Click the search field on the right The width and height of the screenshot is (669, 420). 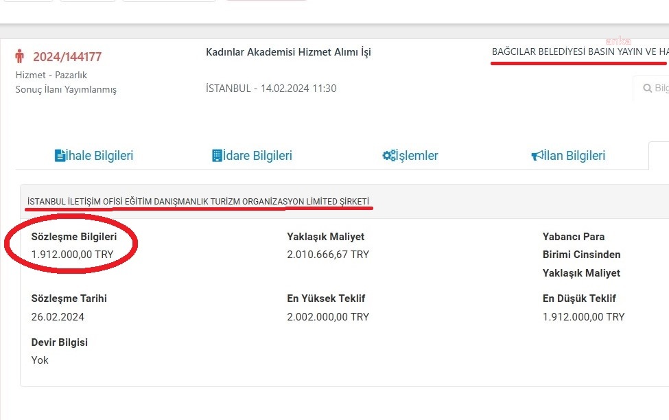point(651,88)
